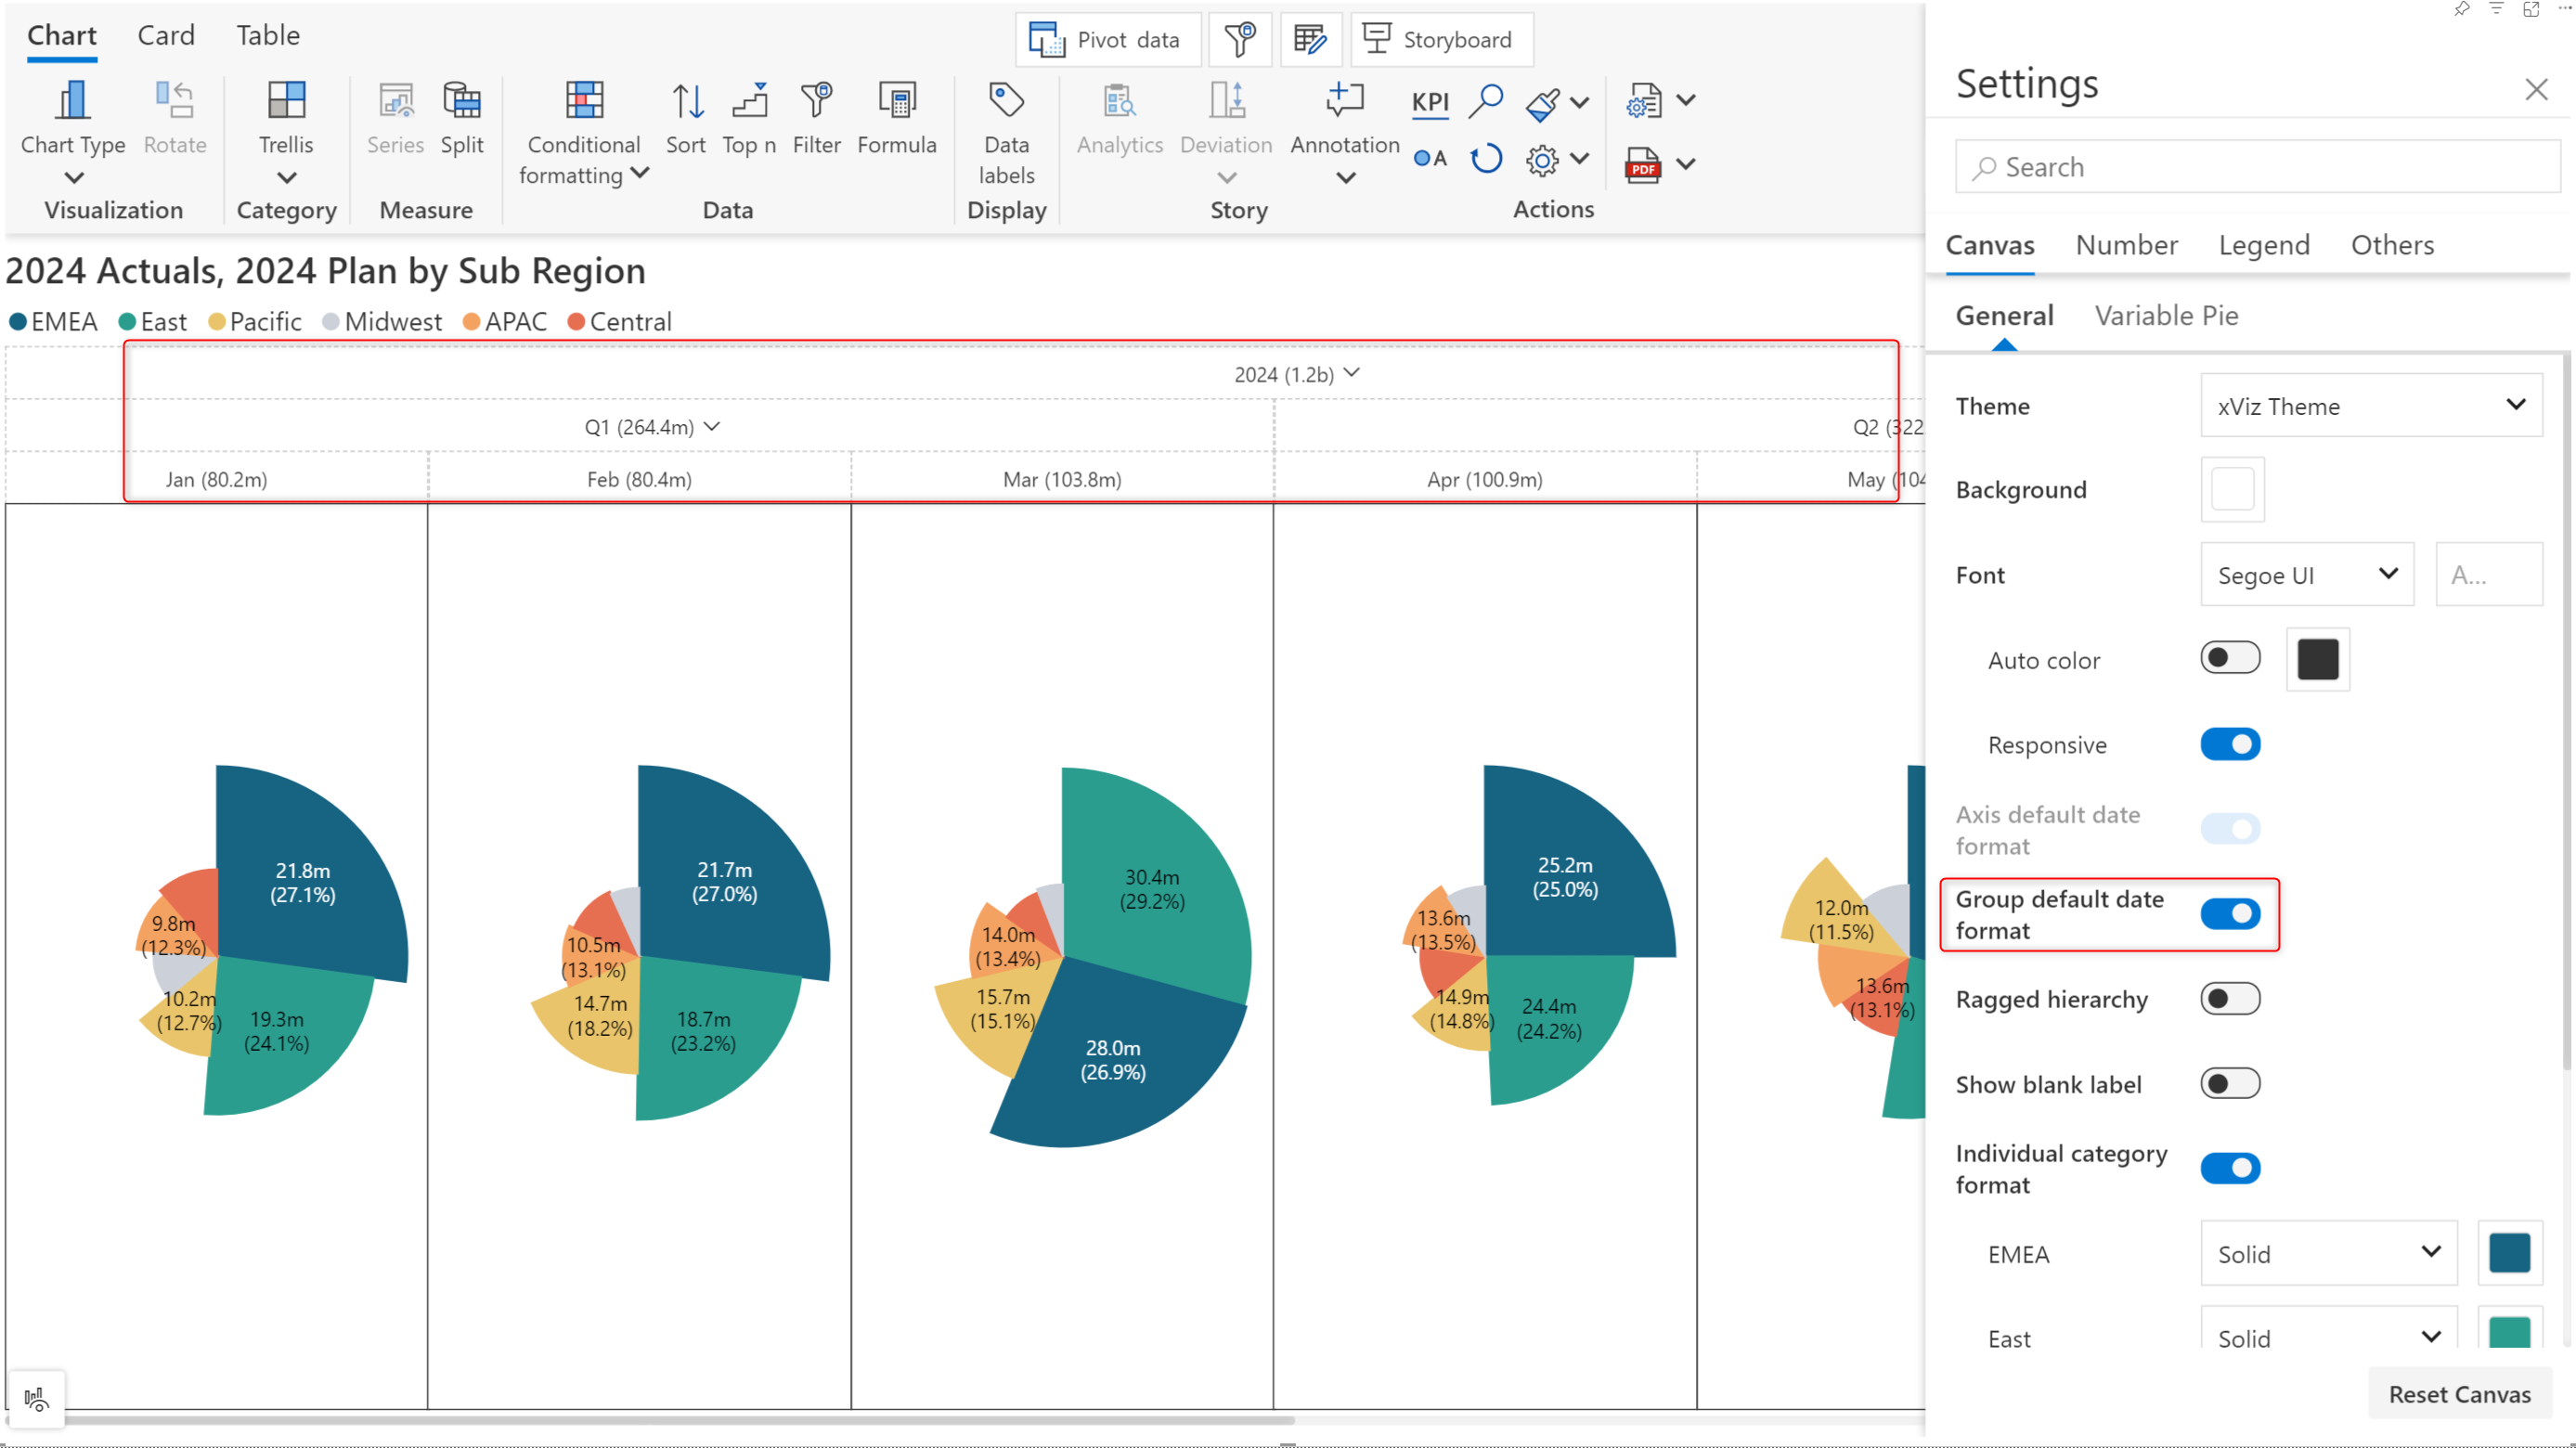The image size is (2576, 1448).
Task: Click the magnifier search icon in Actions
Action: pos(1486,100)
